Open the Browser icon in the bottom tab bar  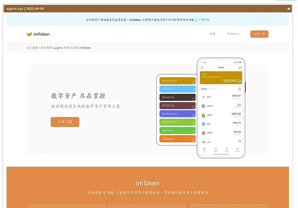click(226, 149)
